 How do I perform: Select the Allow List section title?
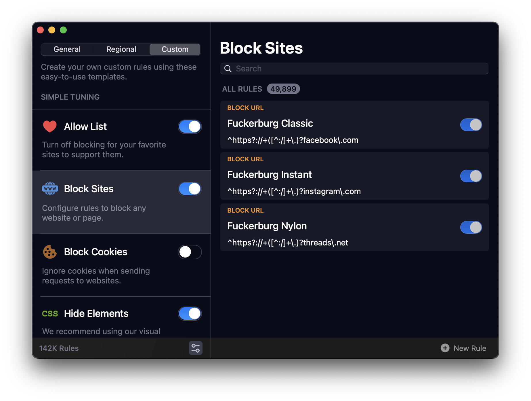click(x=85, y=126)
